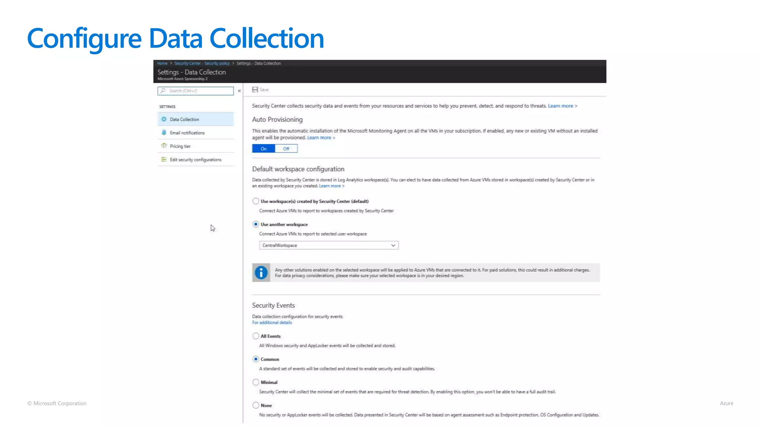
Task: Select Common security events option
Action: tap(256, 359)
